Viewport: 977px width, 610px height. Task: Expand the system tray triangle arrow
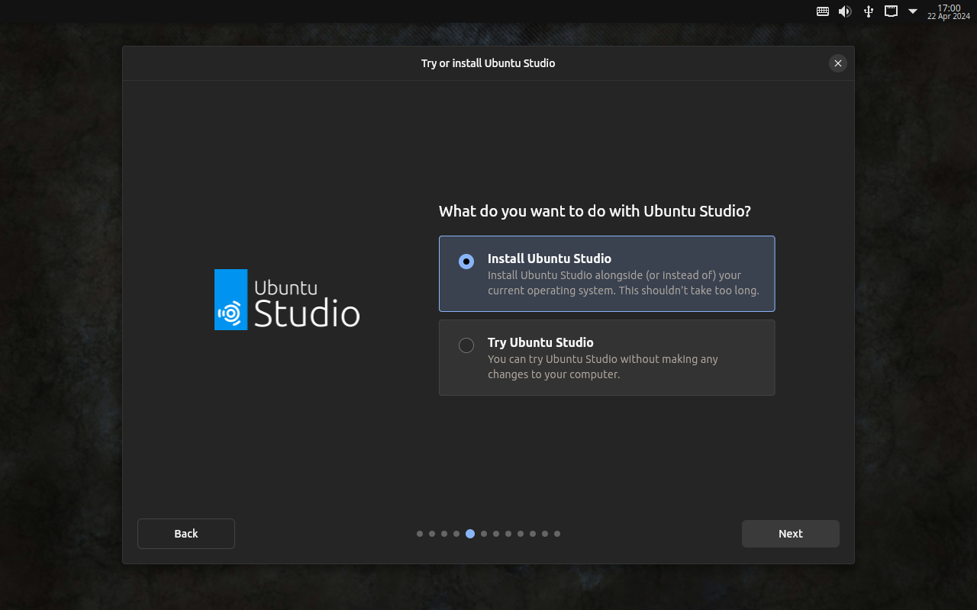click(913, 11)
